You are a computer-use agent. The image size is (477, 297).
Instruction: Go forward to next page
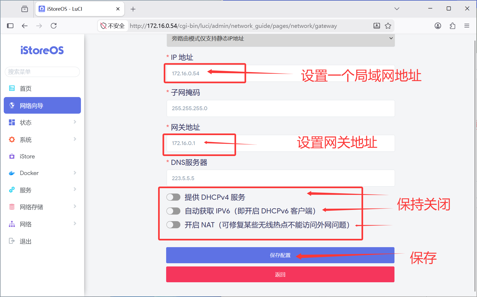coord(39,26)
